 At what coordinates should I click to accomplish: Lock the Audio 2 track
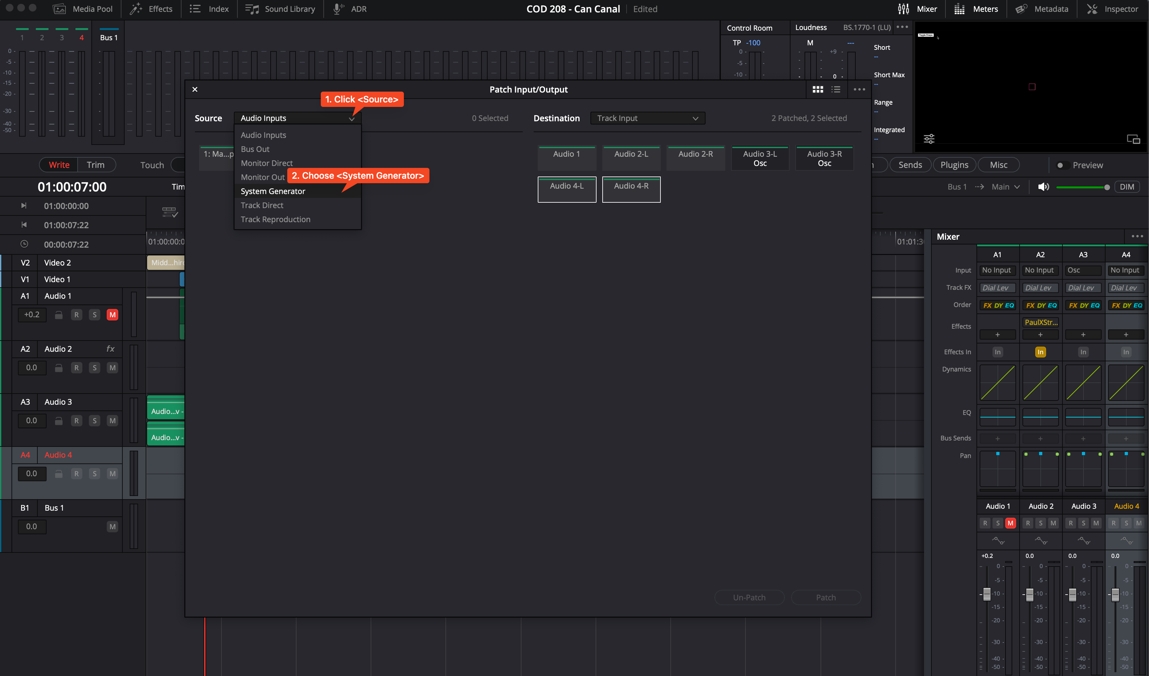coord(58,368)
